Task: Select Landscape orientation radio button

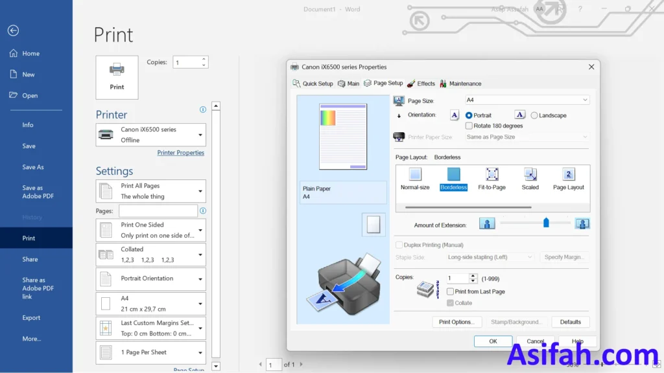Action: 534,115
